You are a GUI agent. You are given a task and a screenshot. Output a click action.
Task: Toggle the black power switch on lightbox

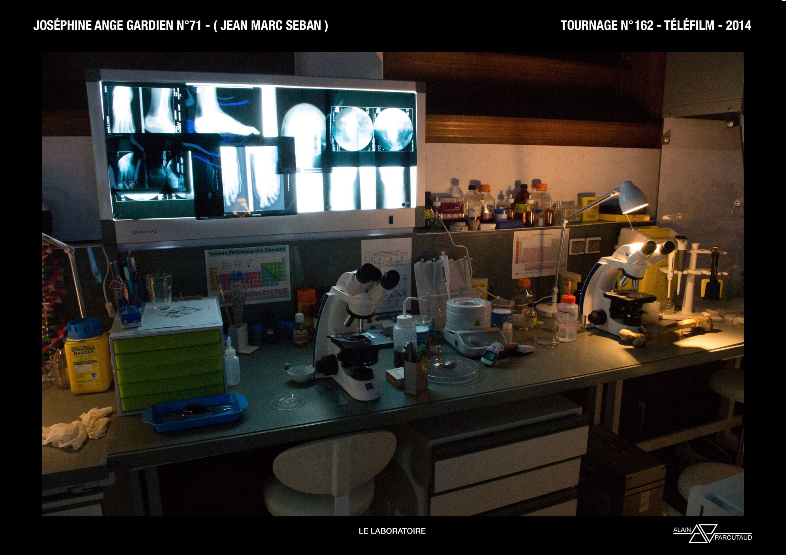click(x=391, y=220)
